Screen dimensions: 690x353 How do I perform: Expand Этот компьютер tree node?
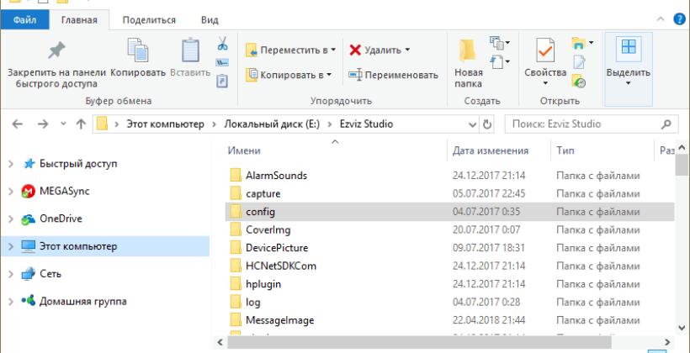pos(12,246)
